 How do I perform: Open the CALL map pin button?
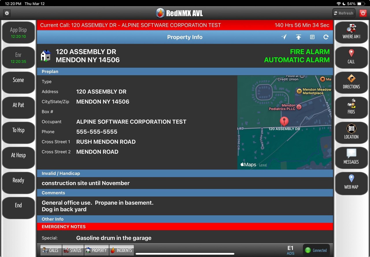(351, 57)
